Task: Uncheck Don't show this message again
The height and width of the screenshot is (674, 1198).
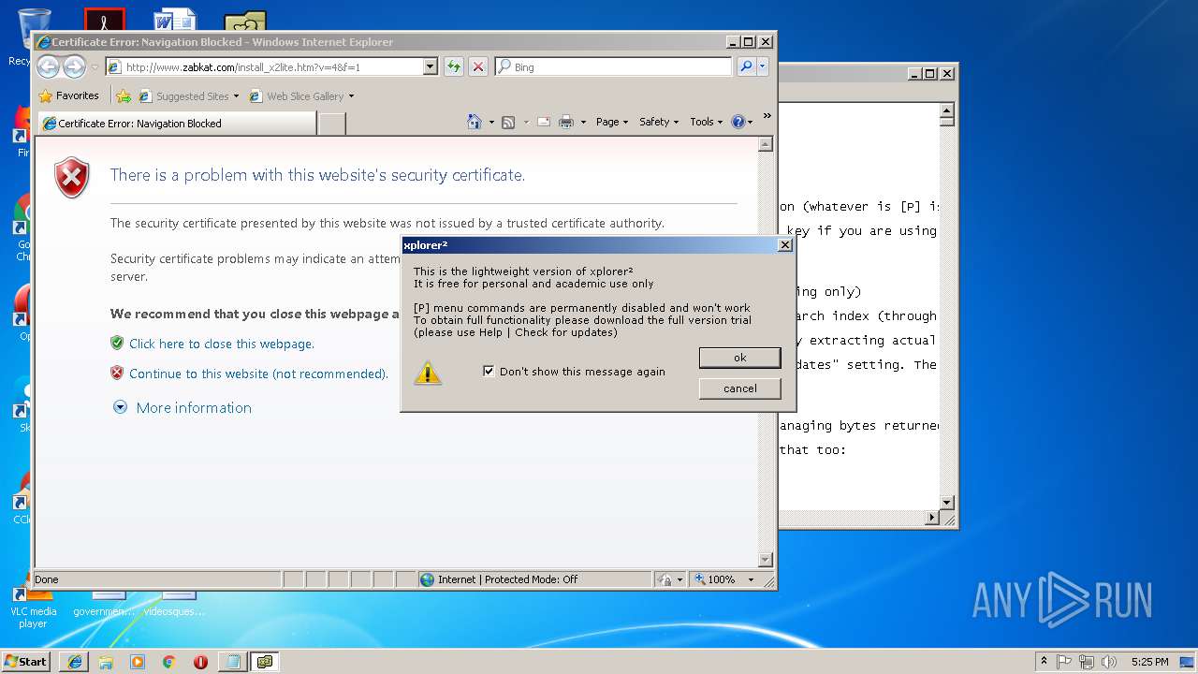Action: tap(489, 372)
